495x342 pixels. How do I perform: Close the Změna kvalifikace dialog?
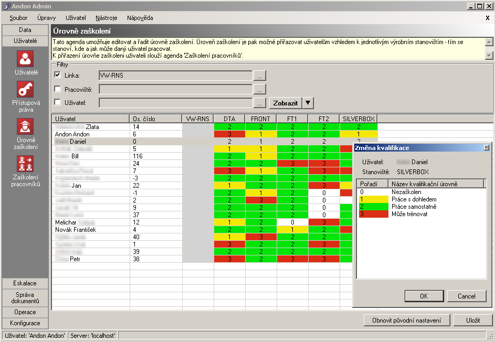486,148
